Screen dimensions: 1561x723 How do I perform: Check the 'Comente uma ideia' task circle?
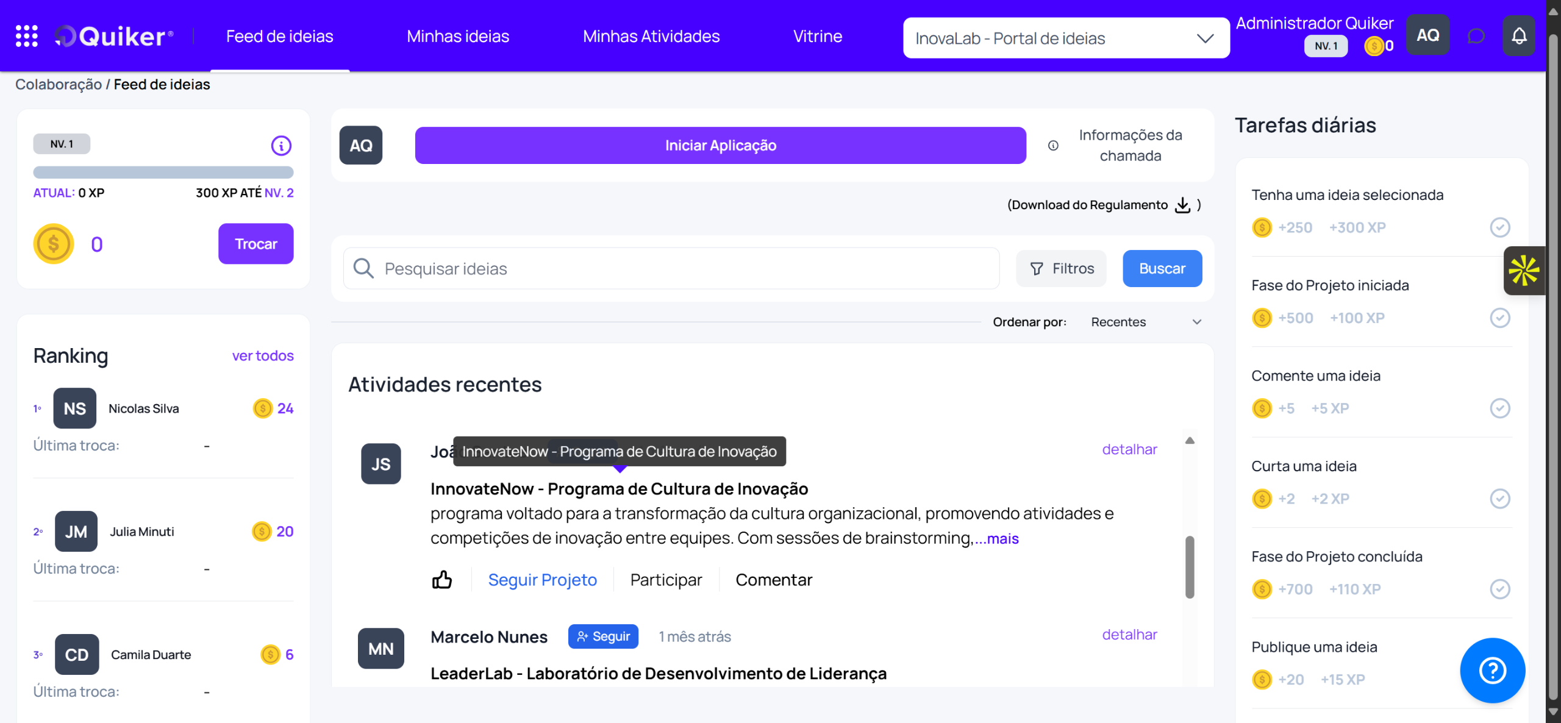click(x=1500, y=408)
